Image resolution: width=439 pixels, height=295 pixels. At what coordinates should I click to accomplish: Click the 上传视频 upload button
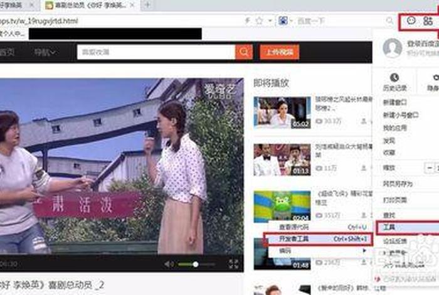(x=280, y=52)
